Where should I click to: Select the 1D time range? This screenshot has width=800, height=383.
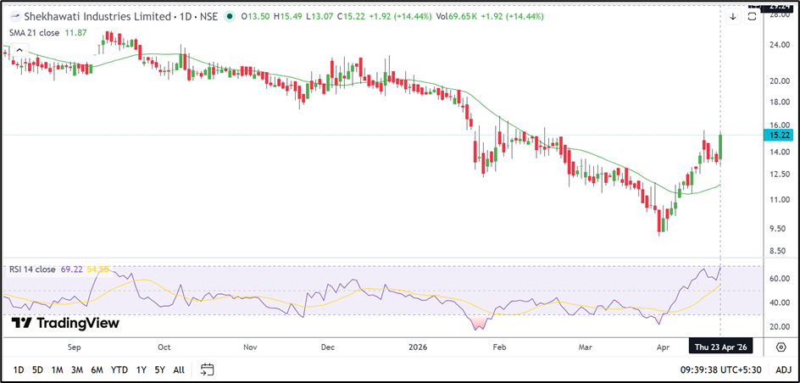(x=18, y=369)
